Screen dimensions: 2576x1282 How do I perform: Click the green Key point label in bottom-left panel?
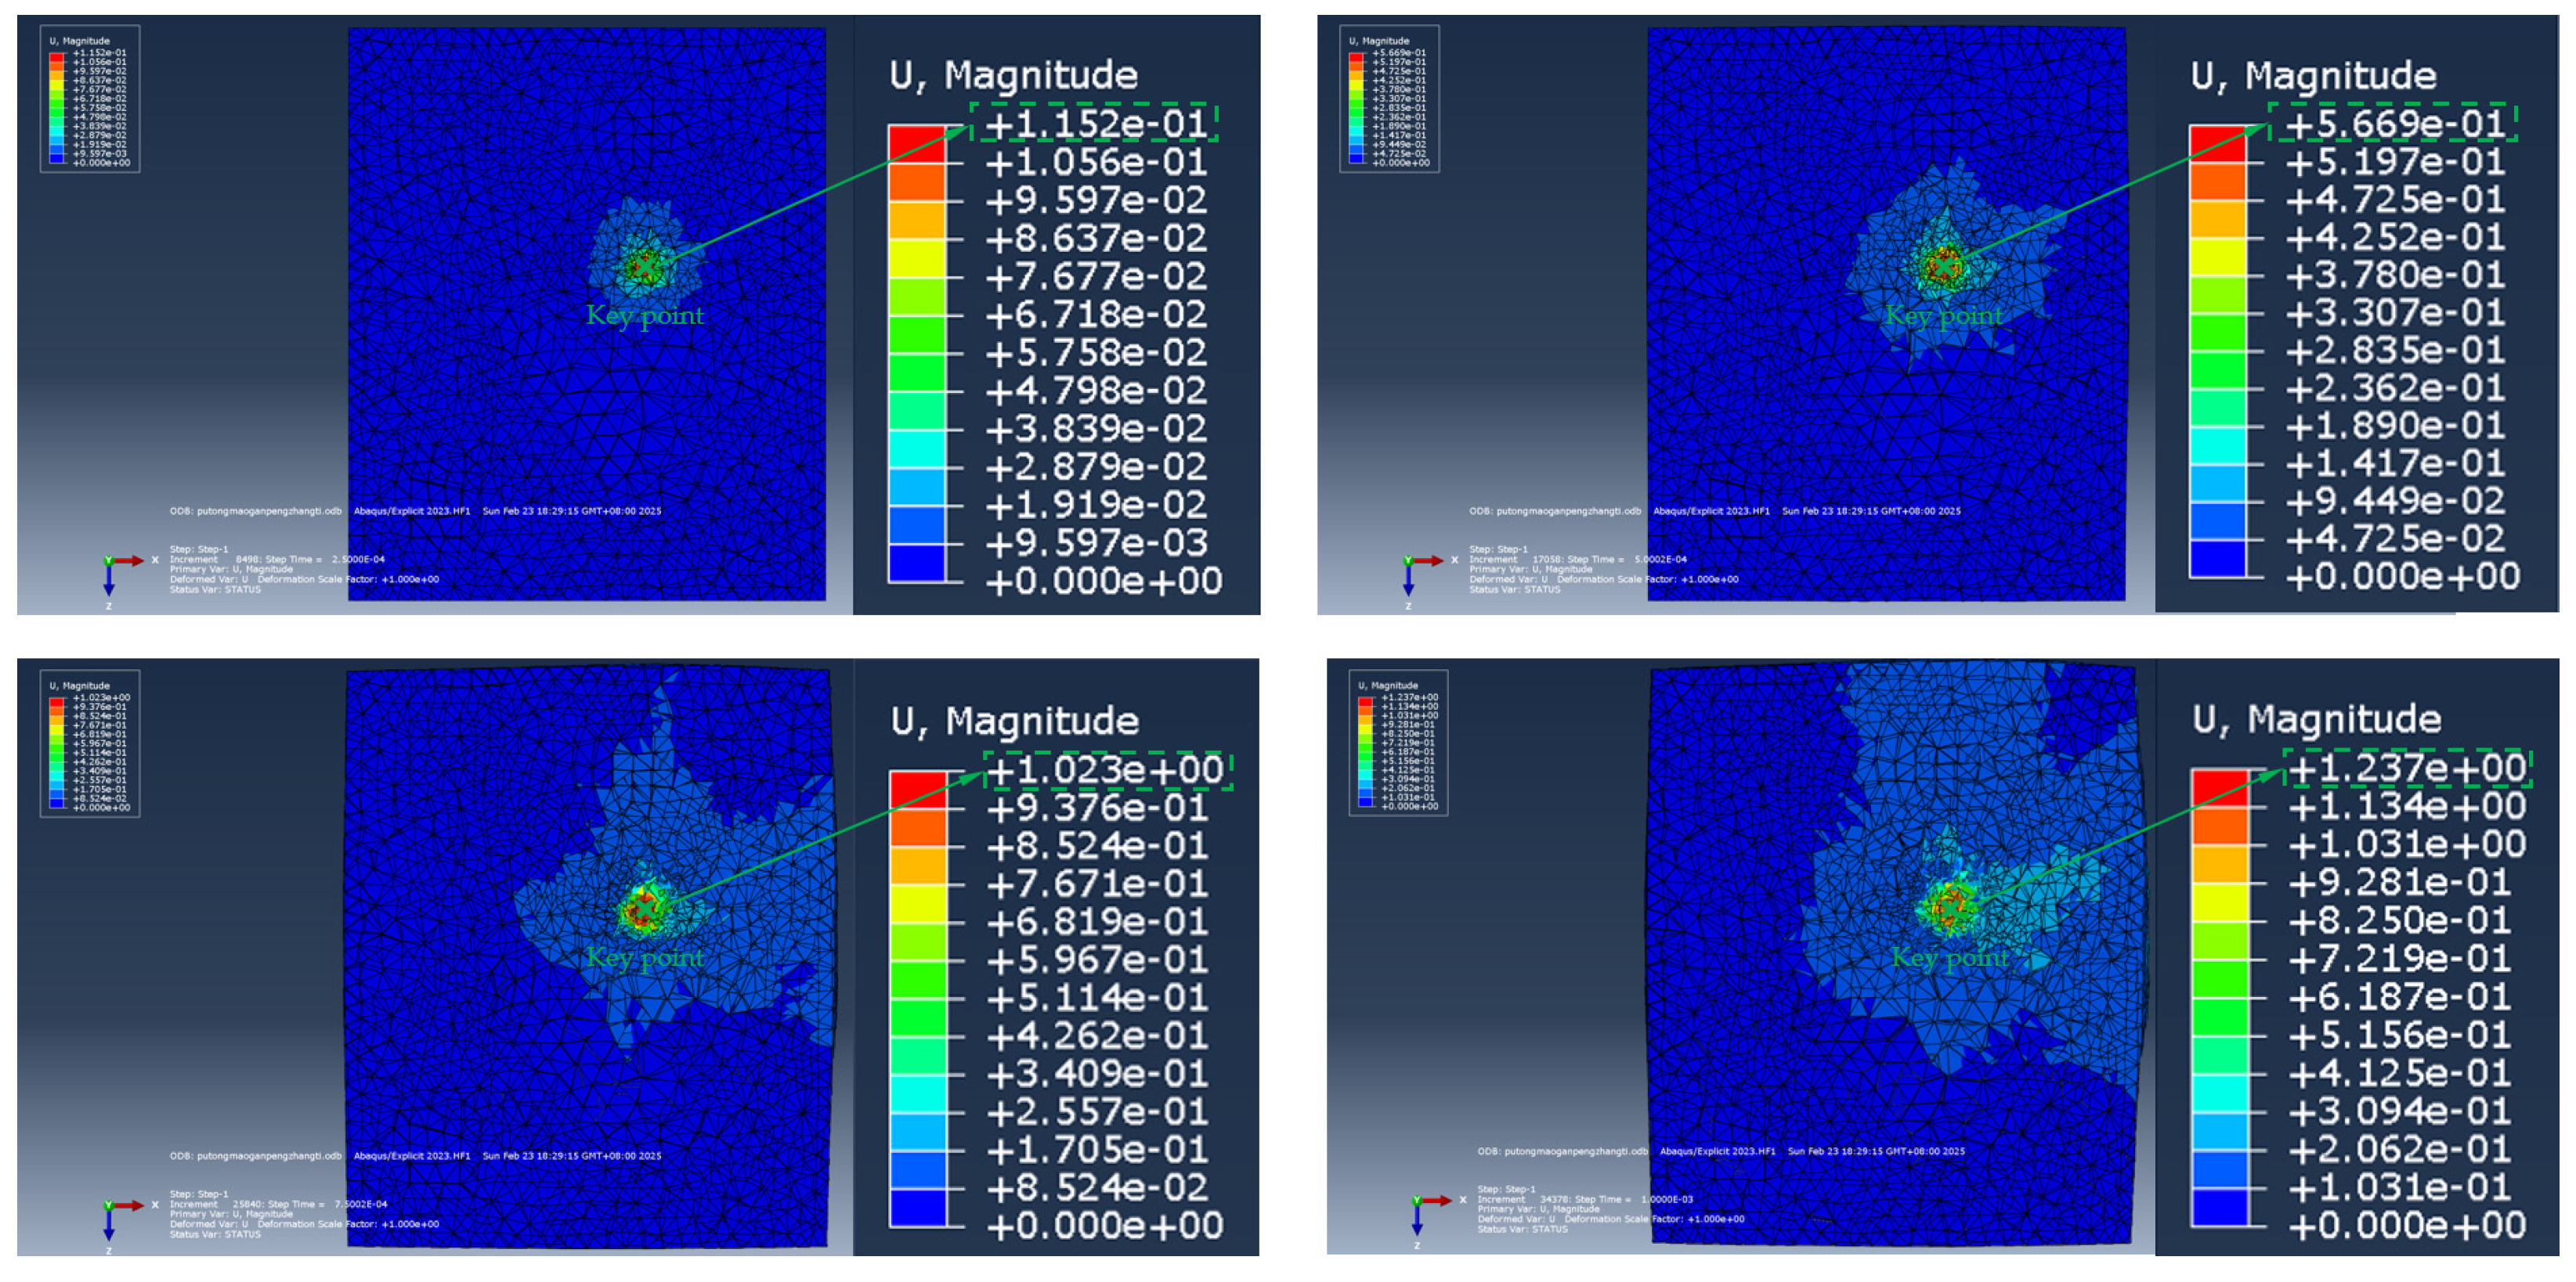click(645, 958)
